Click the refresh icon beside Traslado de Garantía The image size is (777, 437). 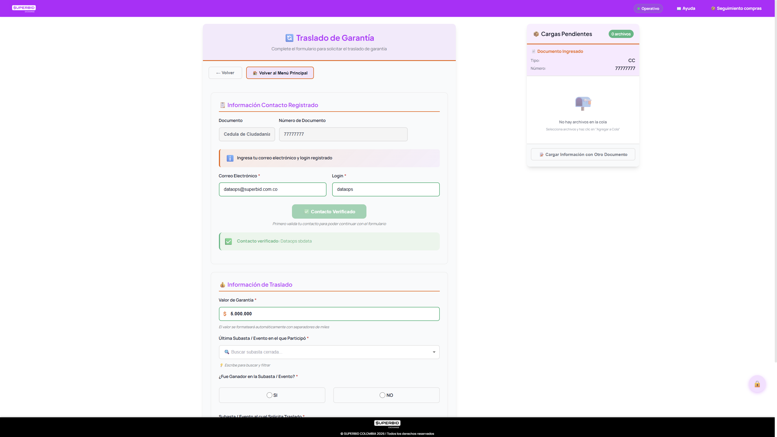click(289, 38)
